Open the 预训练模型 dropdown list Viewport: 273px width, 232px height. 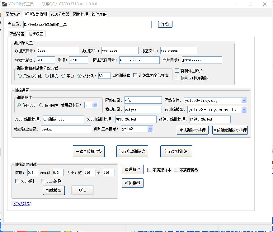point(244,110)
